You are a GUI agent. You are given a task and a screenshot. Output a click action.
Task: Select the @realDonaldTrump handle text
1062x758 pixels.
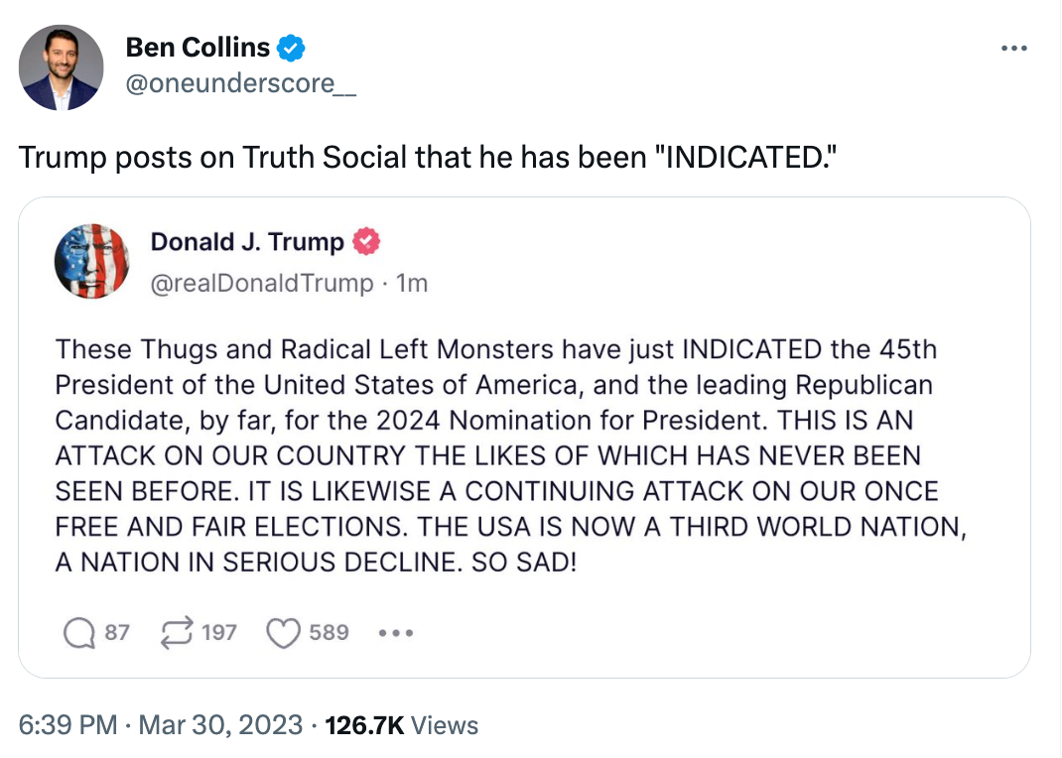[x=262, y=283]
